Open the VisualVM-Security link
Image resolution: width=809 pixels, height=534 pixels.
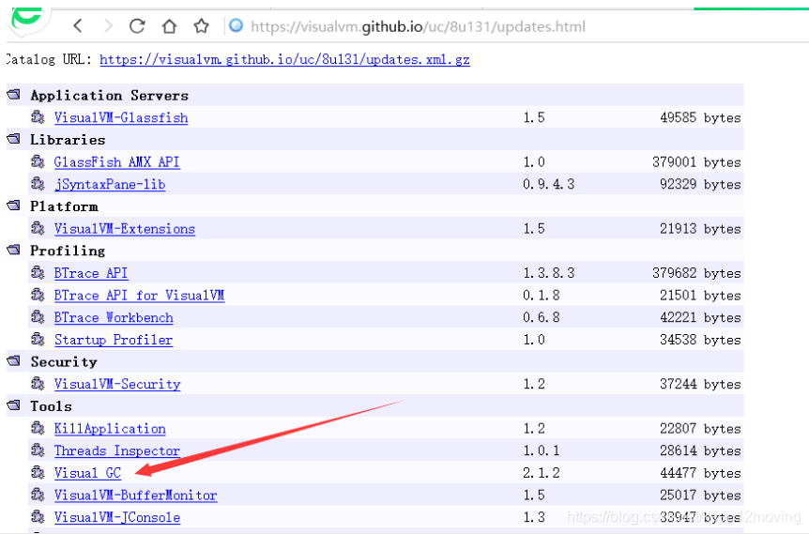tap(117, 384)
